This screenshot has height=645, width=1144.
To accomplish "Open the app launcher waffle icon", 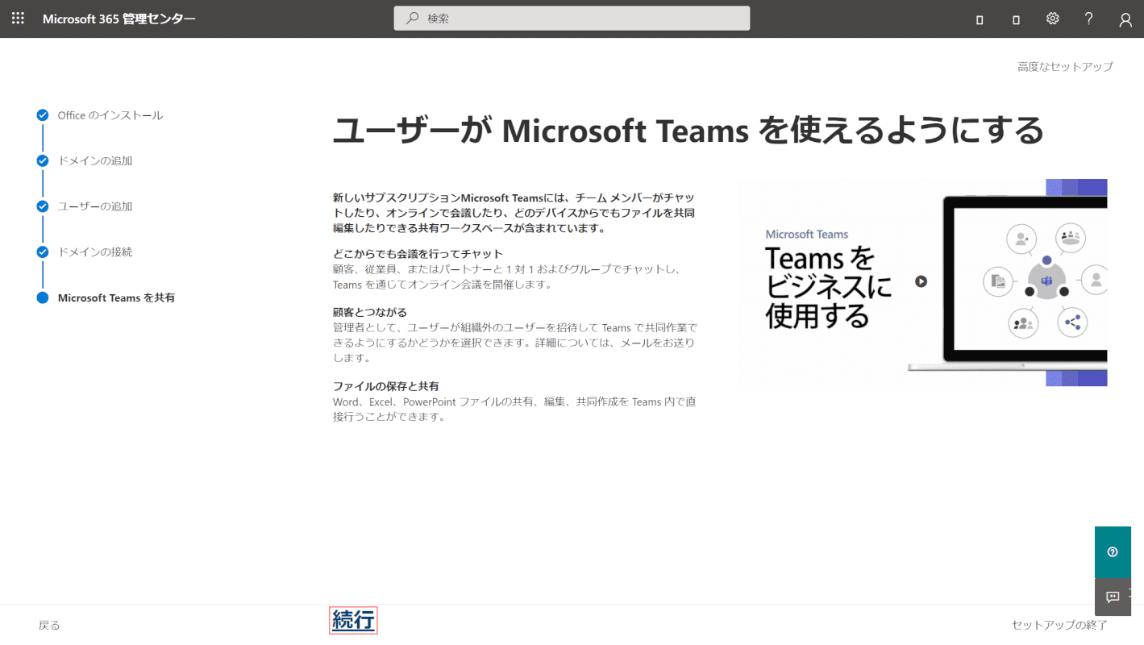I will [18, 19].
